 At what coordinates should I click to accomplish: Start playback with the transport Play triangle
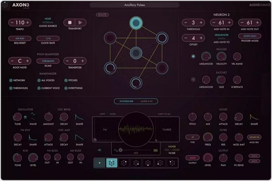(80, 23)
